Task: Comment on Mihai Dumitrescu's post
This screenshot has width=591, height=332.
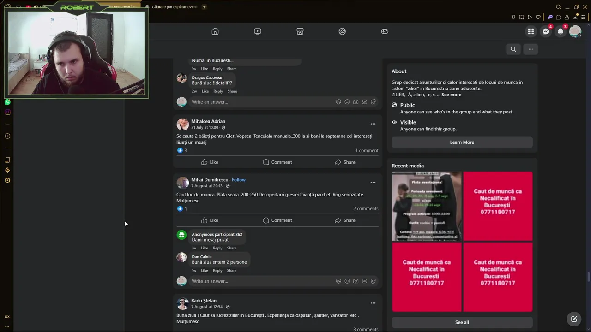Action: [277, 220]
